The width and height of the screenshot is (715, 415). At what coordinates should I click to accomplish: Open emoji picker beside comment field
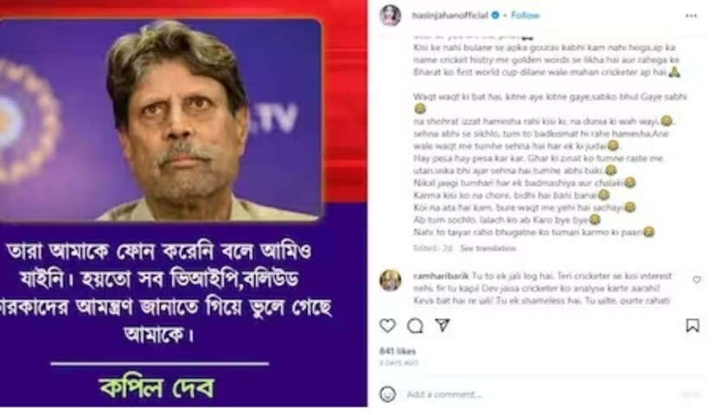(387, 393)
